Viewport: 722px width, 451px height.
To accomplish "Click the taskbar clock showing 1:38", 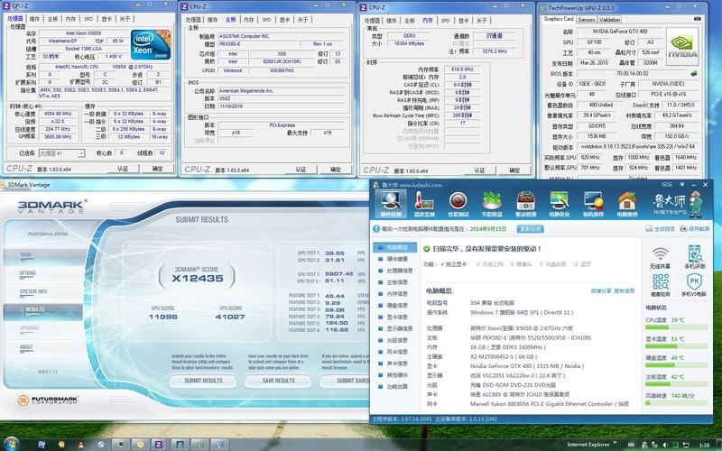I will (x=705, y=445).
